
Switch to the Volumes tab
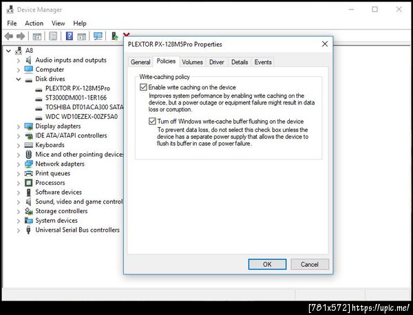point(192,62)
